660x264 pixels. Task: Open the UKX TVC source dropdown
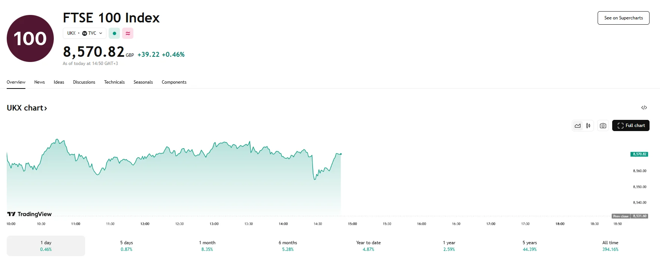coord(84,33)
